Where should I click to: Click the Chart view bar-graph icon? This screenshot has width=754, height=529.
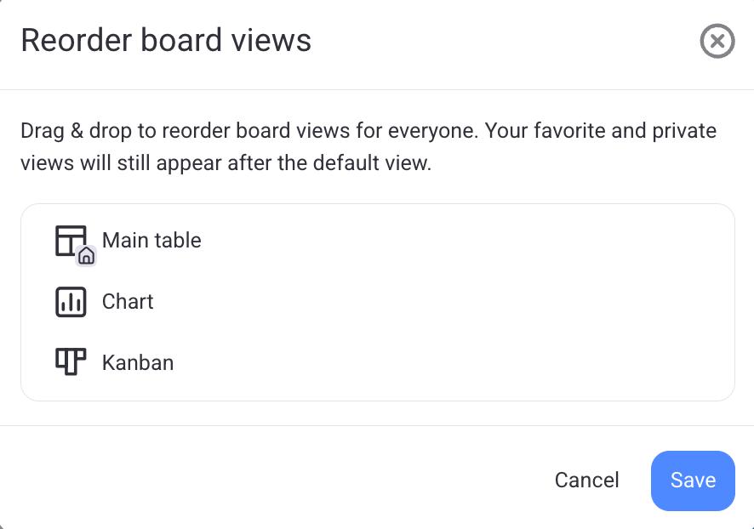tap(71, 302)
